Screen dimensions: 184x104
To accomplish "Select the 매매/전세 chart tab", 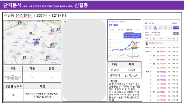I will pos(129,30).
